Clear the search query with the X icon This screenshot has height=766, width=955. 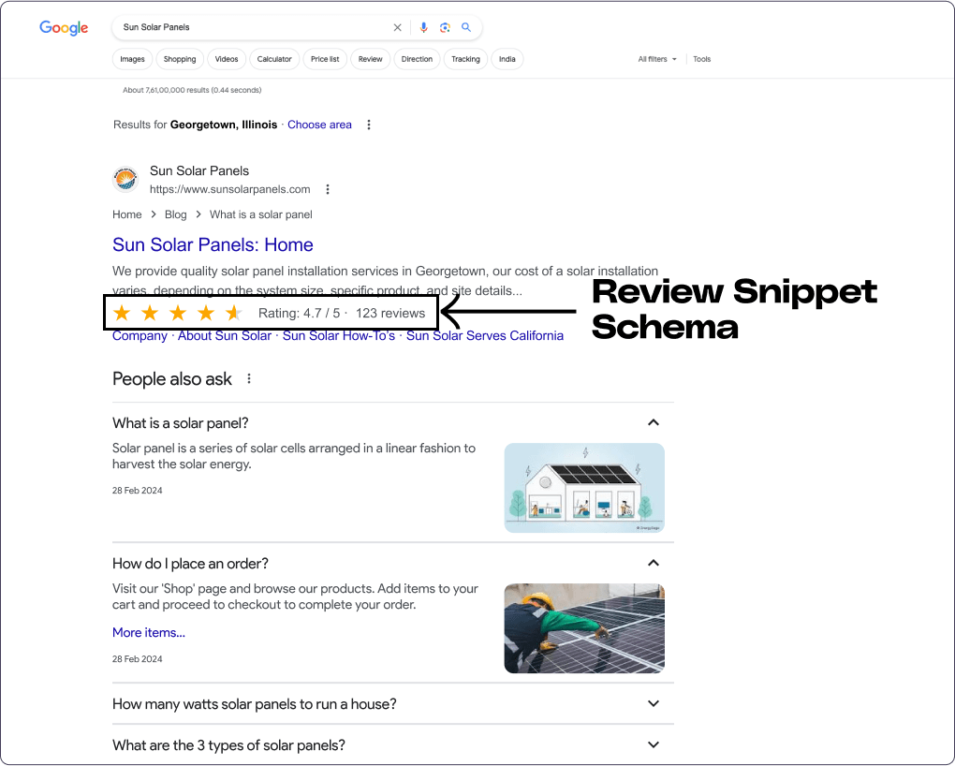[397, 27]
